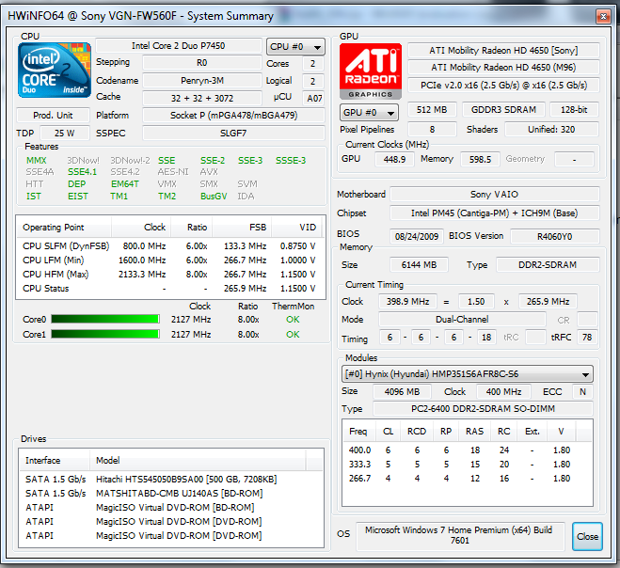Select the CPU SLFM (DynFSB) row
620x568 pixels.
[170, 245]
